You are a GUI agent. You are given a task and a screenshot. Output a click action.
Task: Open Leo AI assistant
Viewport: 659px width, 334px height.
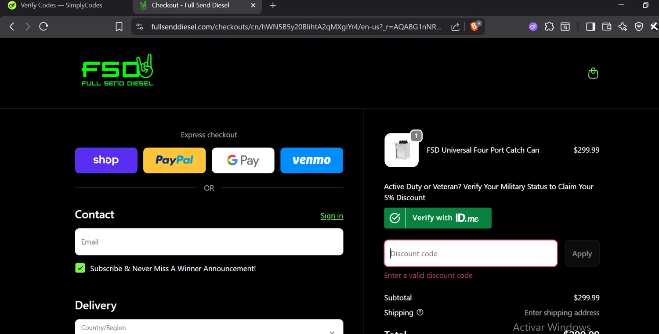(x=623, y=27)
